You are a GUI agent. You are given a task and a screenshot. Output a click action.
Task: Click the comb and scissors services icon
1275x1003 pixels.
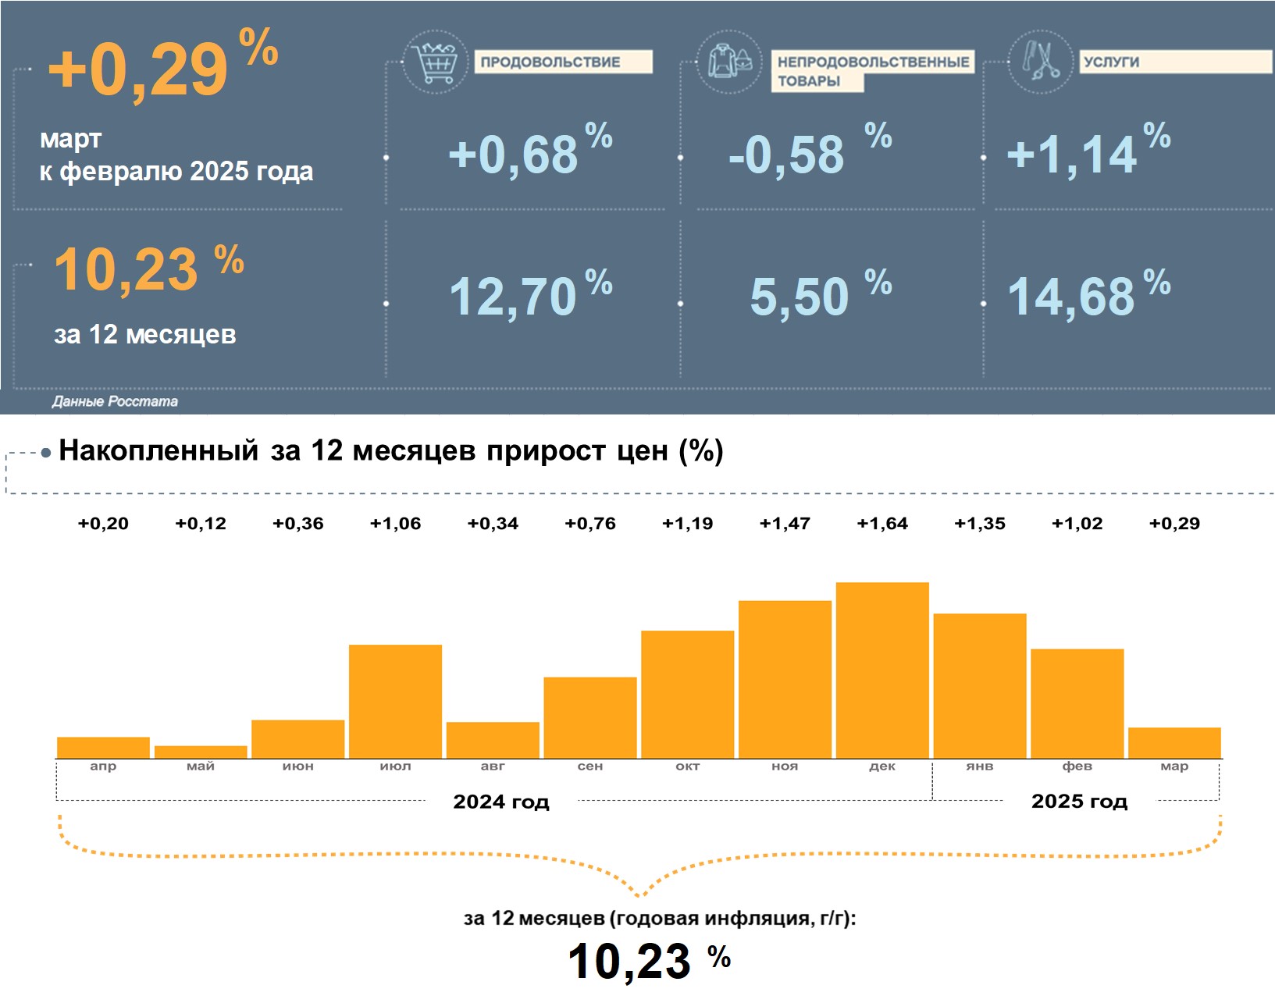point(1040,62)
